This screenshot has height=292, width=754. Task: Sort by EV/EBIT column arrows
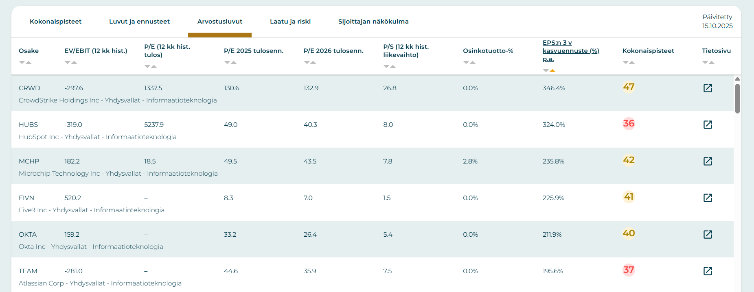(71, 63)
